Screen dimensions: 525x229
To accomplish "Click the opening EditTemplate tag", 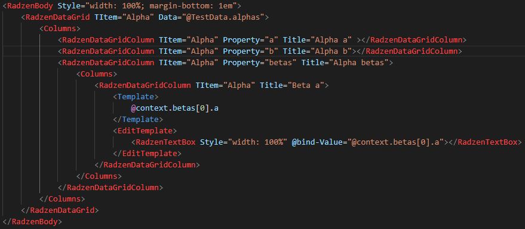I will [x=145, y=131].
